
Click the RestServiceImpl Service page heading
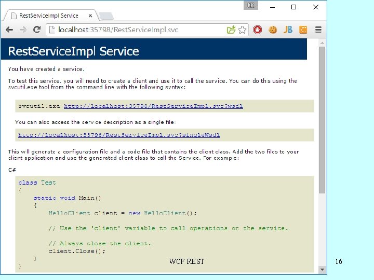coord(73,51)
